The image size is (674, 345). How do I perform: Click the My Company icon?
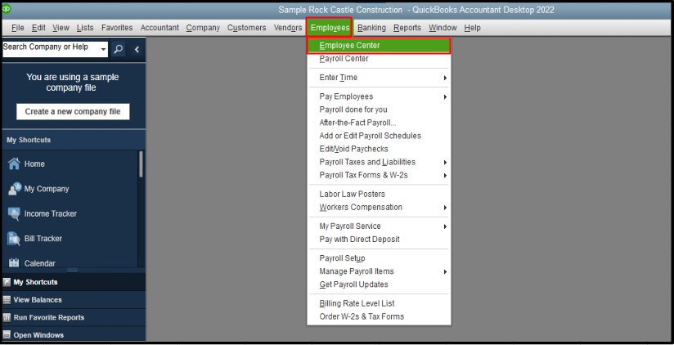14,189
